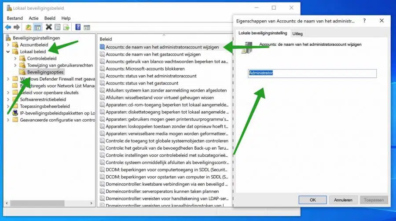Click the black X delete toolbar icon

(x=48, y=27)
